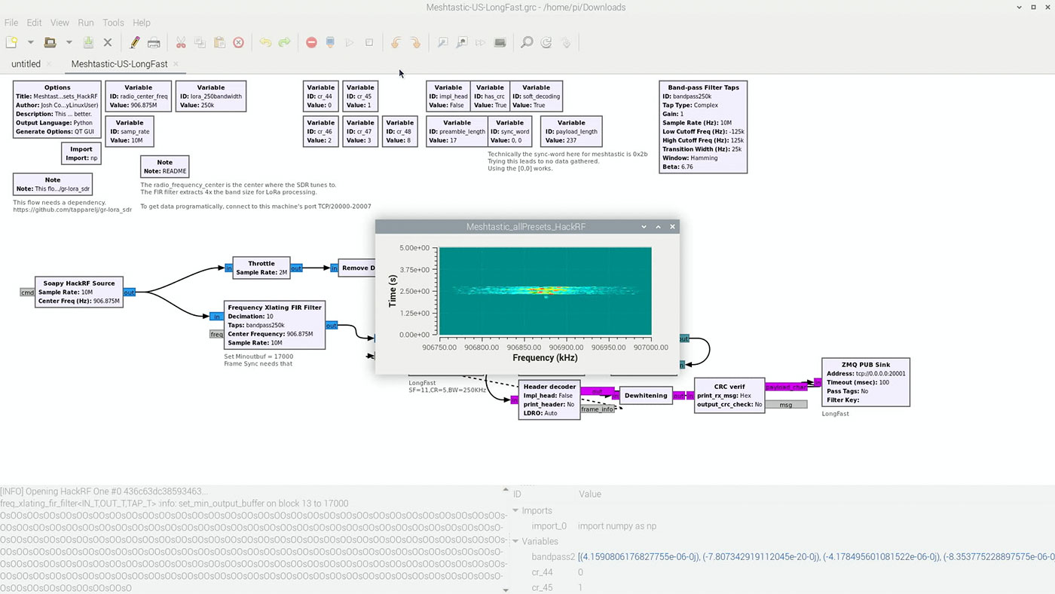Select the samp_rate Variable block
Screen dimensions: 1055x594
pos(130,130)
